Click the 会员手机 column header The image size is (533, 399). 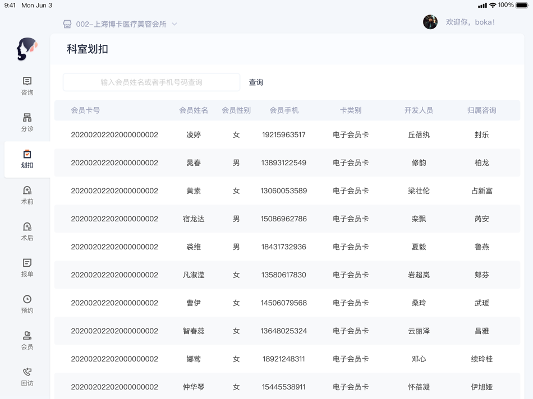[284, 110]
